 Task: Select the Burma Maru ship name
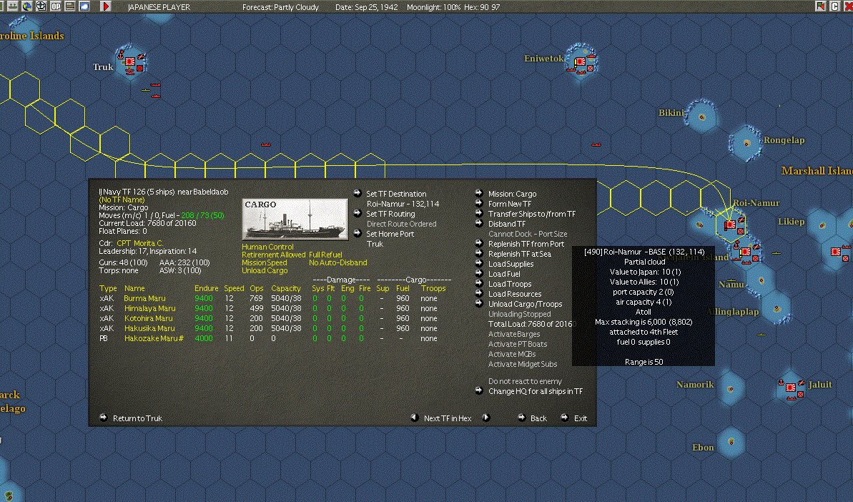(144, 298)
